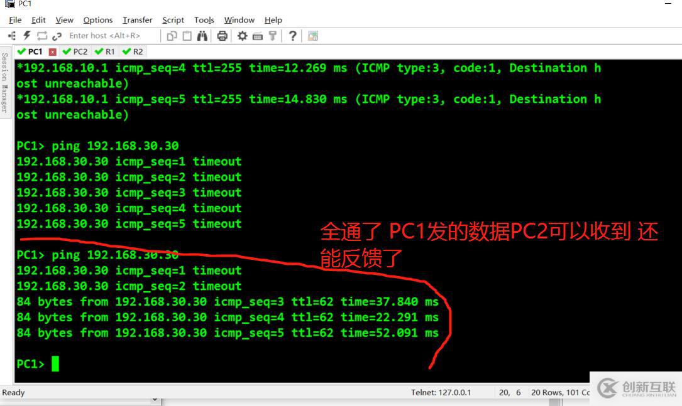Viewport: 682px width, 406px height.
Task: Open the Window menu
Action: click(239, 20)
